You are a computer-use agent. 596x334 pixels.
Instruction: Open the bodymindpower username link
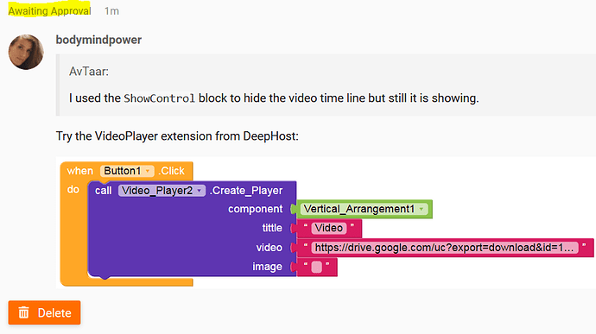point(98,40)
